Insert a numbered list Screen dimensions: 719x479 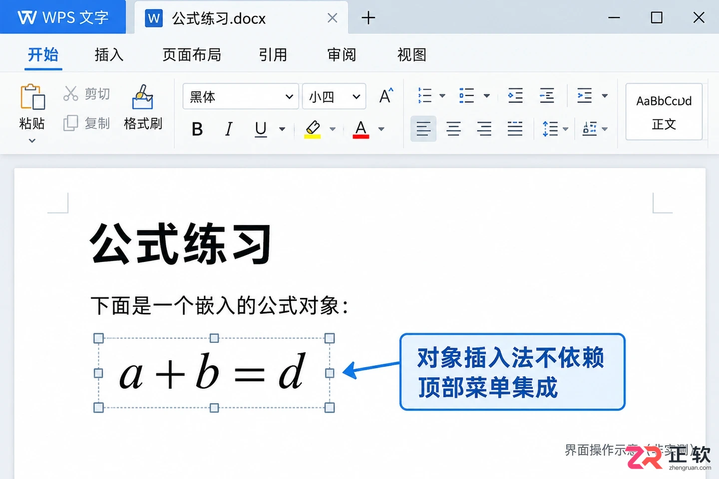(x=425, y=95)
